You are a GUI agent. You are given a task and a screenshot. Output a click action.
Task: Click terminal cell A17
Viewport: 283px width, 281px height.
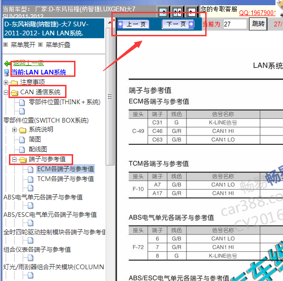pyautogui.click(x=157, y=193)
